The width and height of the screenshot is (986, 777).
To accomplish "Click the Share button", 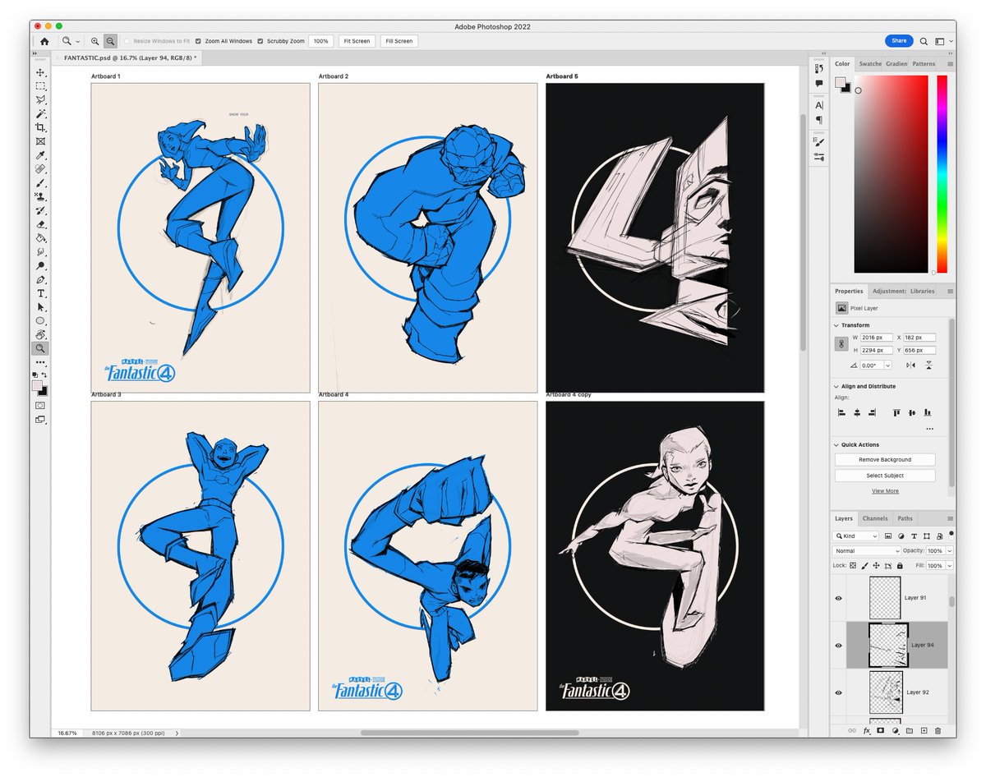I will (899, 41).
